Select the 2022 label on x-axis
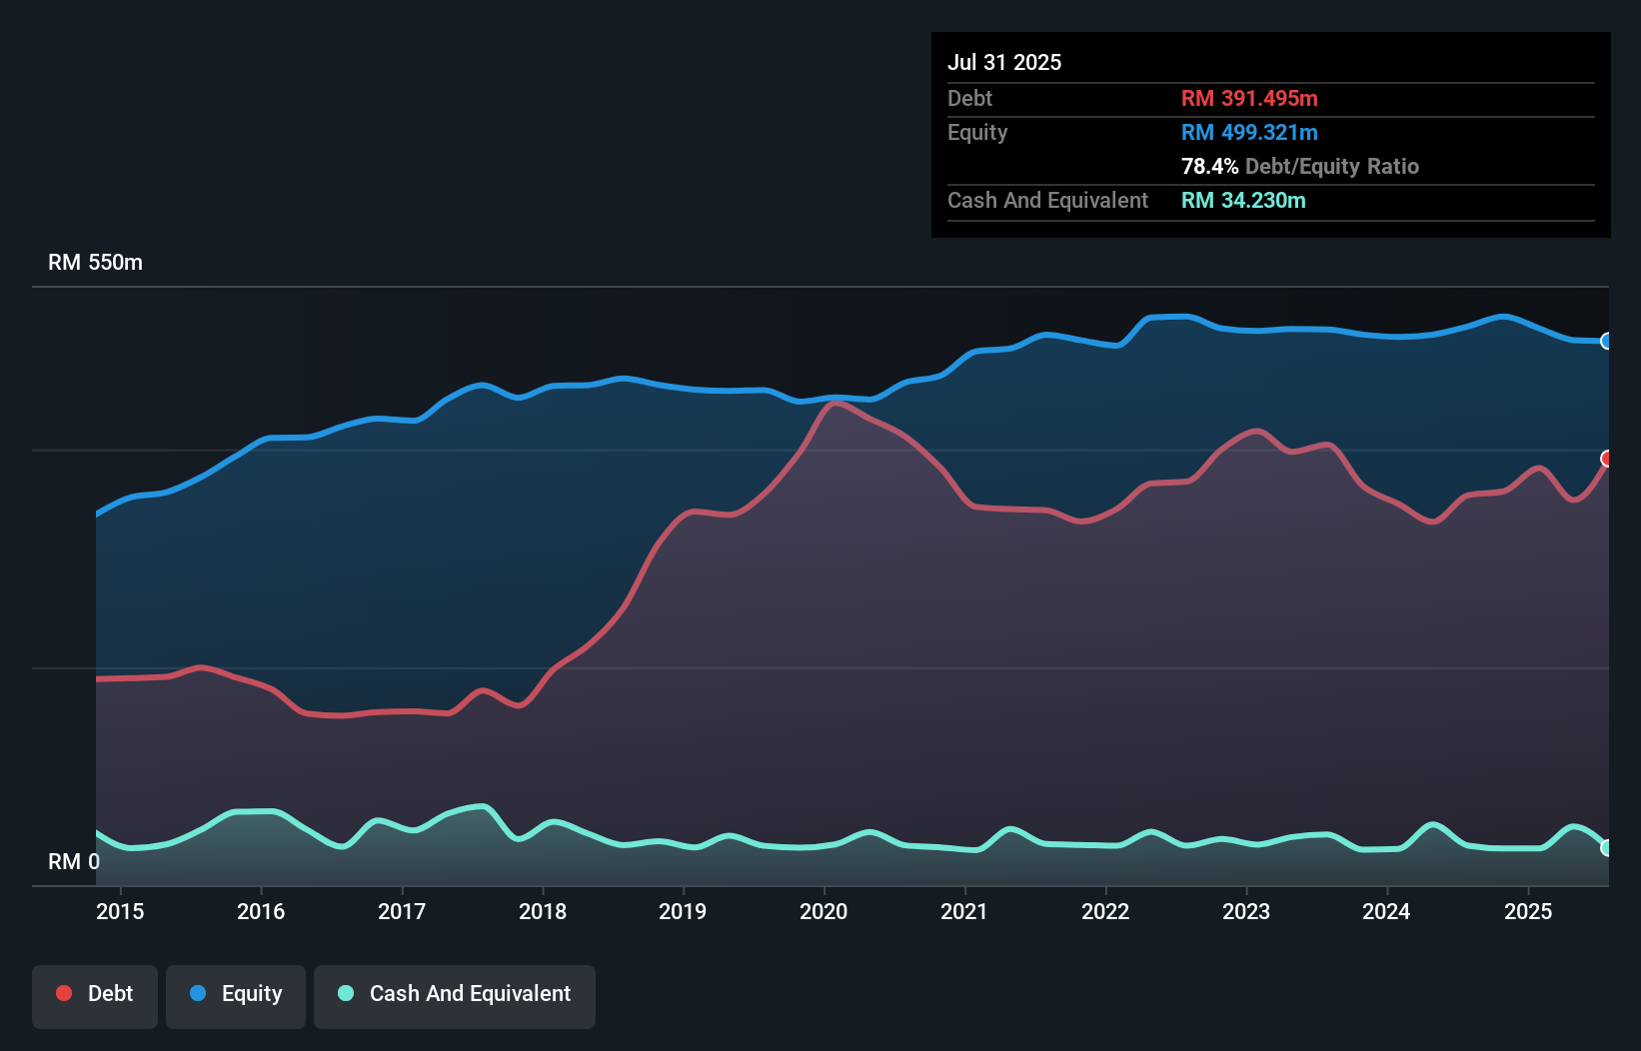Screen dimensions: 1641x1051 (1105, 911)
